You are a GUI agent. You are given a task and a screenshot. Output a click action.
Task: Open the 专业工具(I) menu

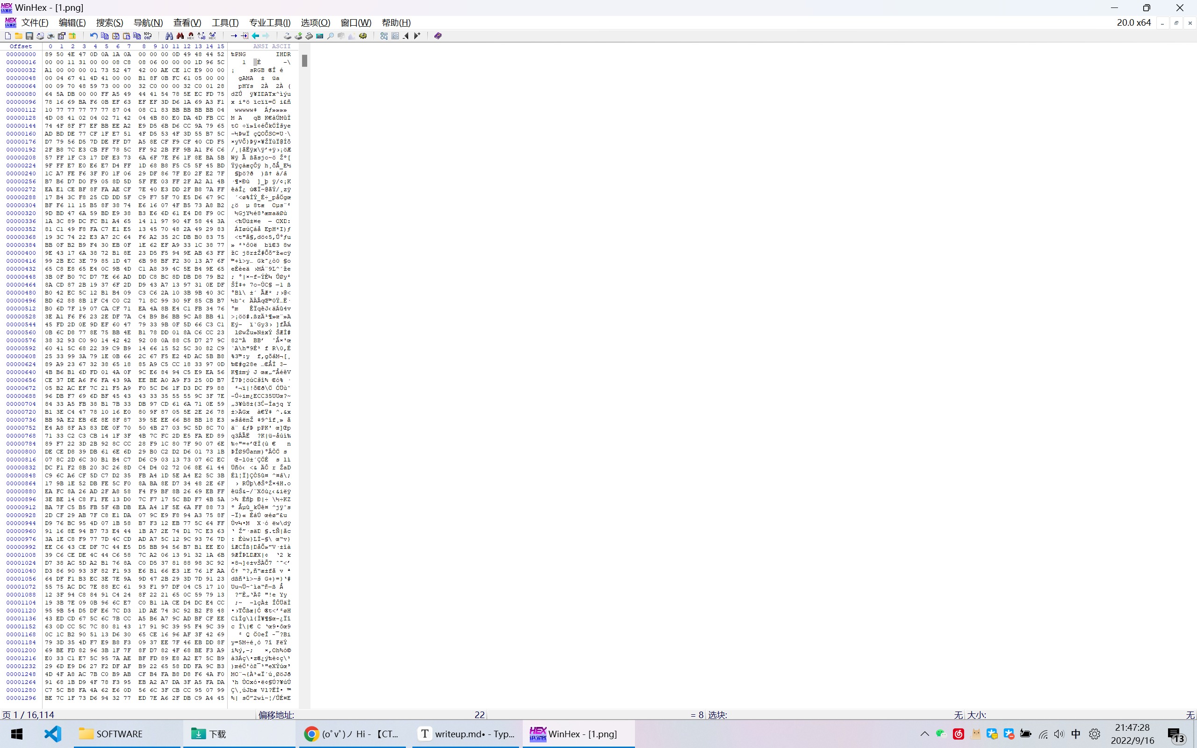tap(270, 23)
